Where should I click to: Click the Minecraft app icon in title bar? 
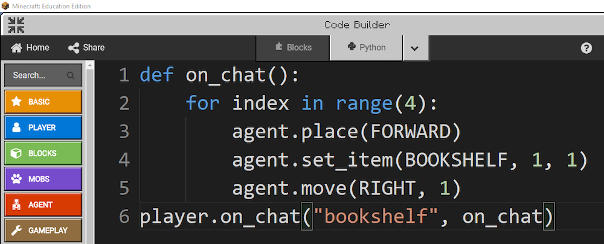coord(5,6)
